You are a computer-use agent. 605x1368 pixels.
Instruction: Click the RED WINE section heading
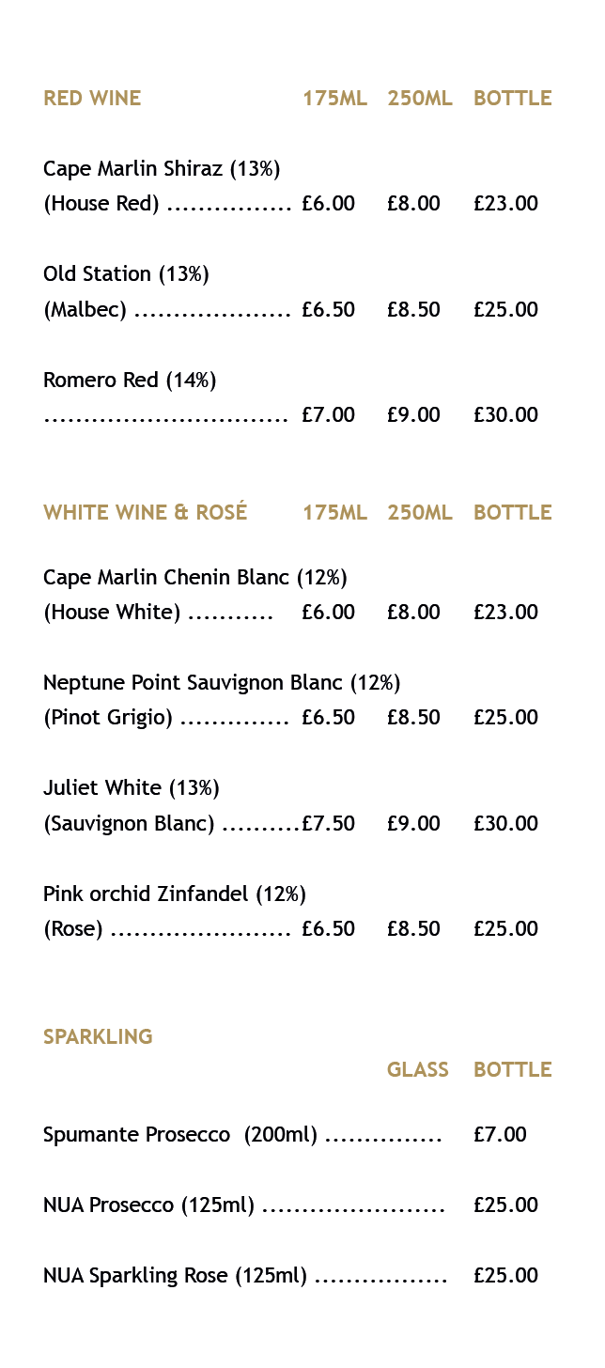[92, 98]
